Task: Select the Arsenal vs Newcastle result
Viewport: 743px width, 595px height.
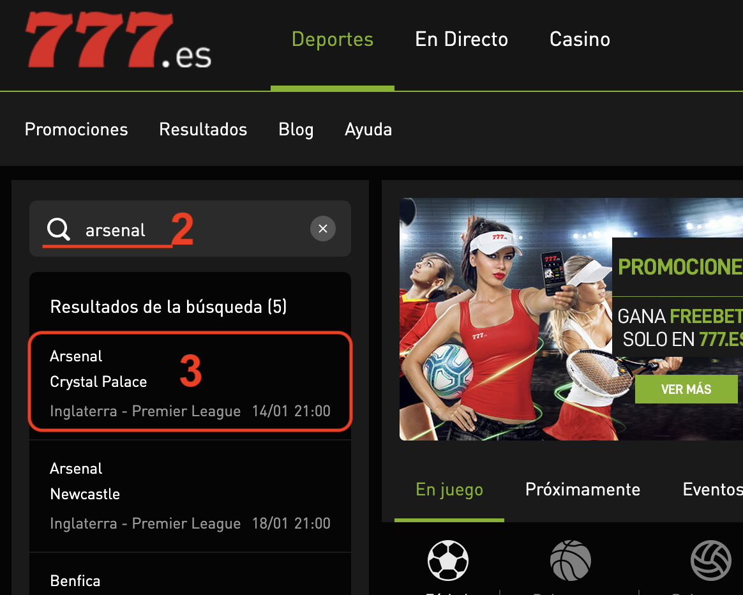Action: [190, 496]
